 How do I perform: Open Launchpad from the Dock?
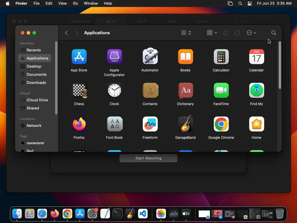(30, 214)
